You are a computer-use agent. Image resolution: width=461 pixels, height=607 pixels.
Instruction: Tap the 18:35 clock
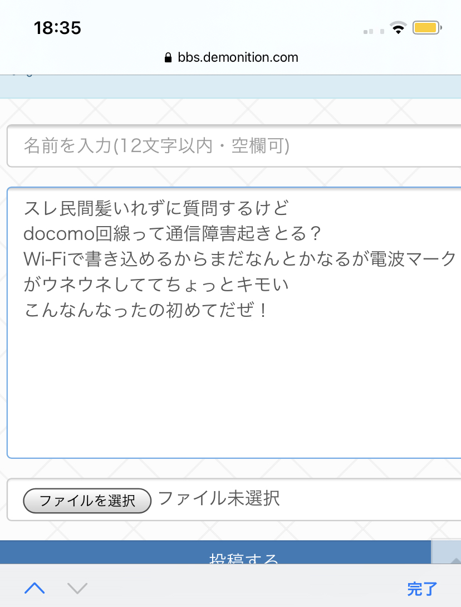[57, 28]
